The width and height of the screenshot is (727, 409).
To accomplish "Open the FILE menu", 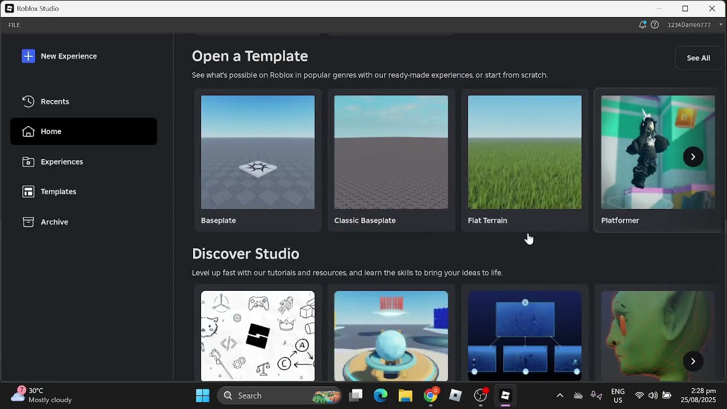I will click(14, 25).
